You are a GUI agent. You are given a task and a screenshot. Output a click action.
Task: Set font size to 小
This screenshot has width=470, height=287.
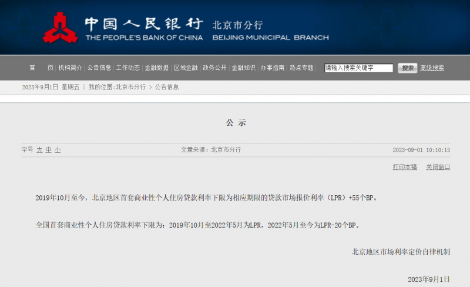click(58, 150)
